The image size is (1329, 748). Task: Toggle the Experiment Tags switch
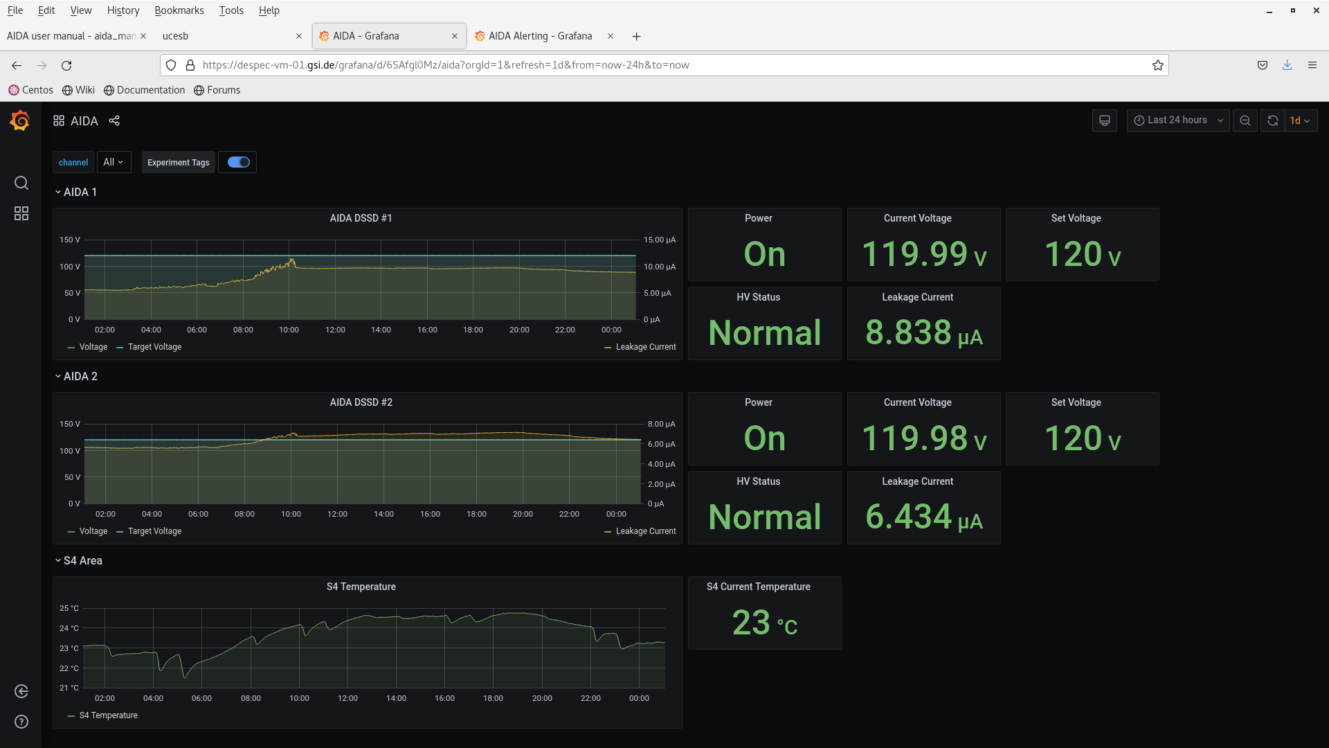(x=238, y=162)
